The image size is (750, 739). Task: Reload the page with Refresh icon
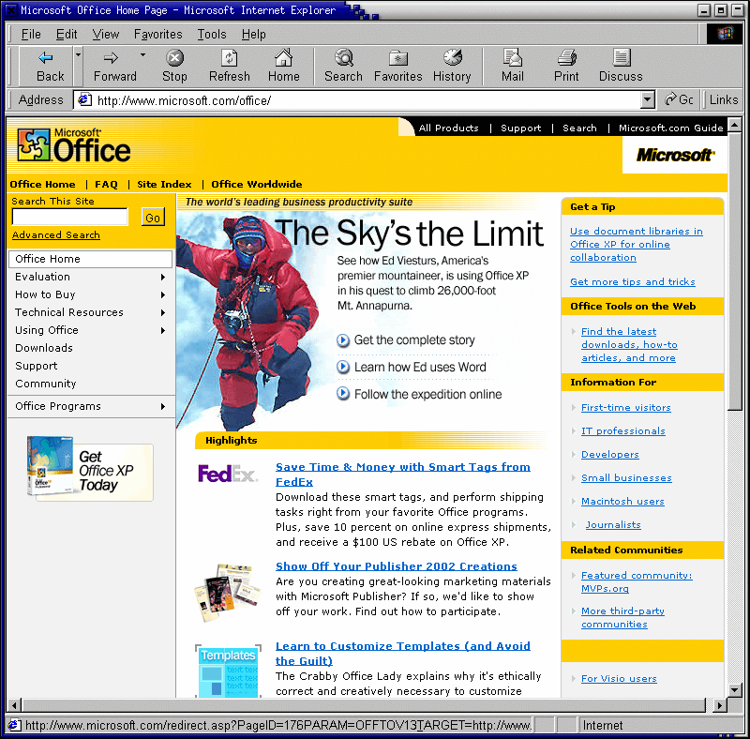[229, 58]
